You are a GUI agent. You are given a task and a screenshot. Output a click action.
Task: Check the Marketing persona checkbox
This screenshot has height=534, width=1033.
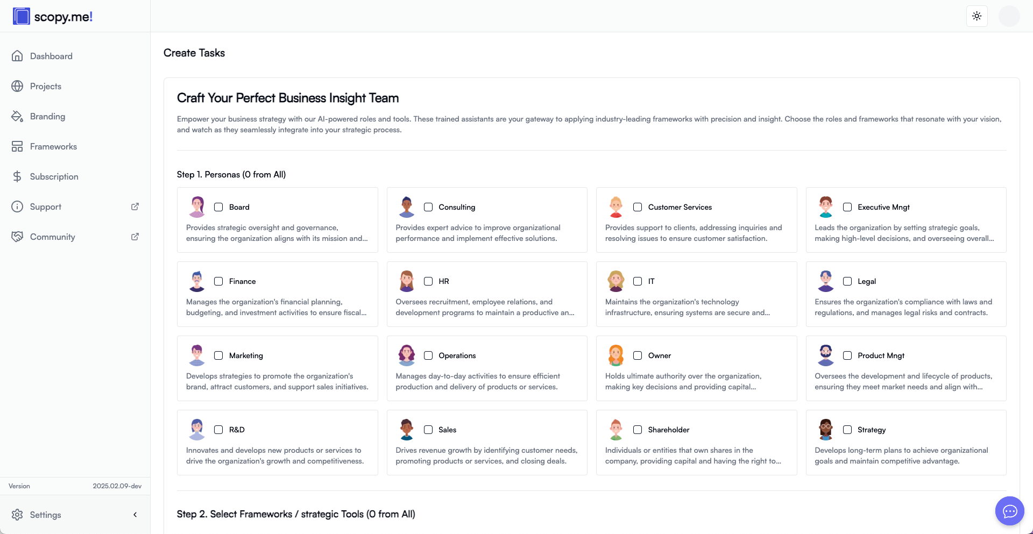click(x=218, y=355)
